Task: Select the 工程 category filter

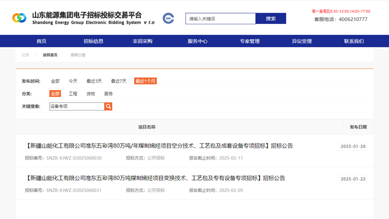Action: click(x=73, y=93)
